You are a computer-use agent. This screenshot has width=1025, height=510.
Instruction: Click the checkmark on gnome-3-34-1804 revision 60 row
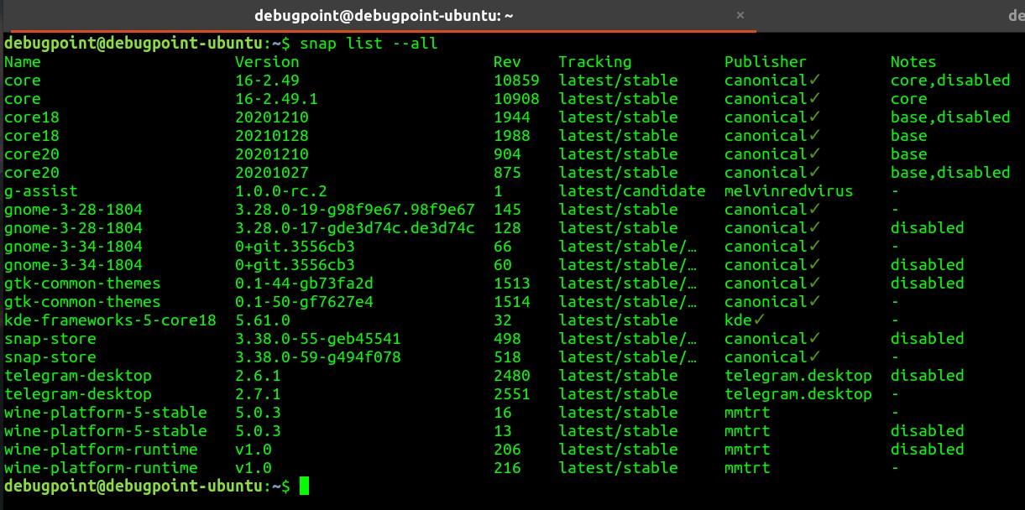pyautogui.click(x=813, y=264)
